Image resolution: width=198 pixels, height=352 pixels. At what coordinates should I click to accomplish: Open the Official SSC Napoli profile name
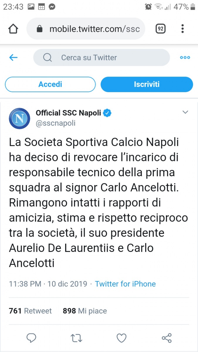tap(68, 113)
